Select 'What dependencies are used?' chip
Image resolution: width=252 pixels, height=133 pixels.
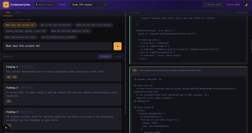[x=21, y=37]
